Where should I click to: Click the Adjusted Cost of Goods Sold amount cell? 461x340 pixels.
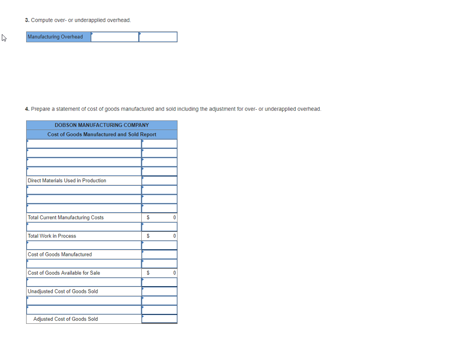[x=159, y=319]
